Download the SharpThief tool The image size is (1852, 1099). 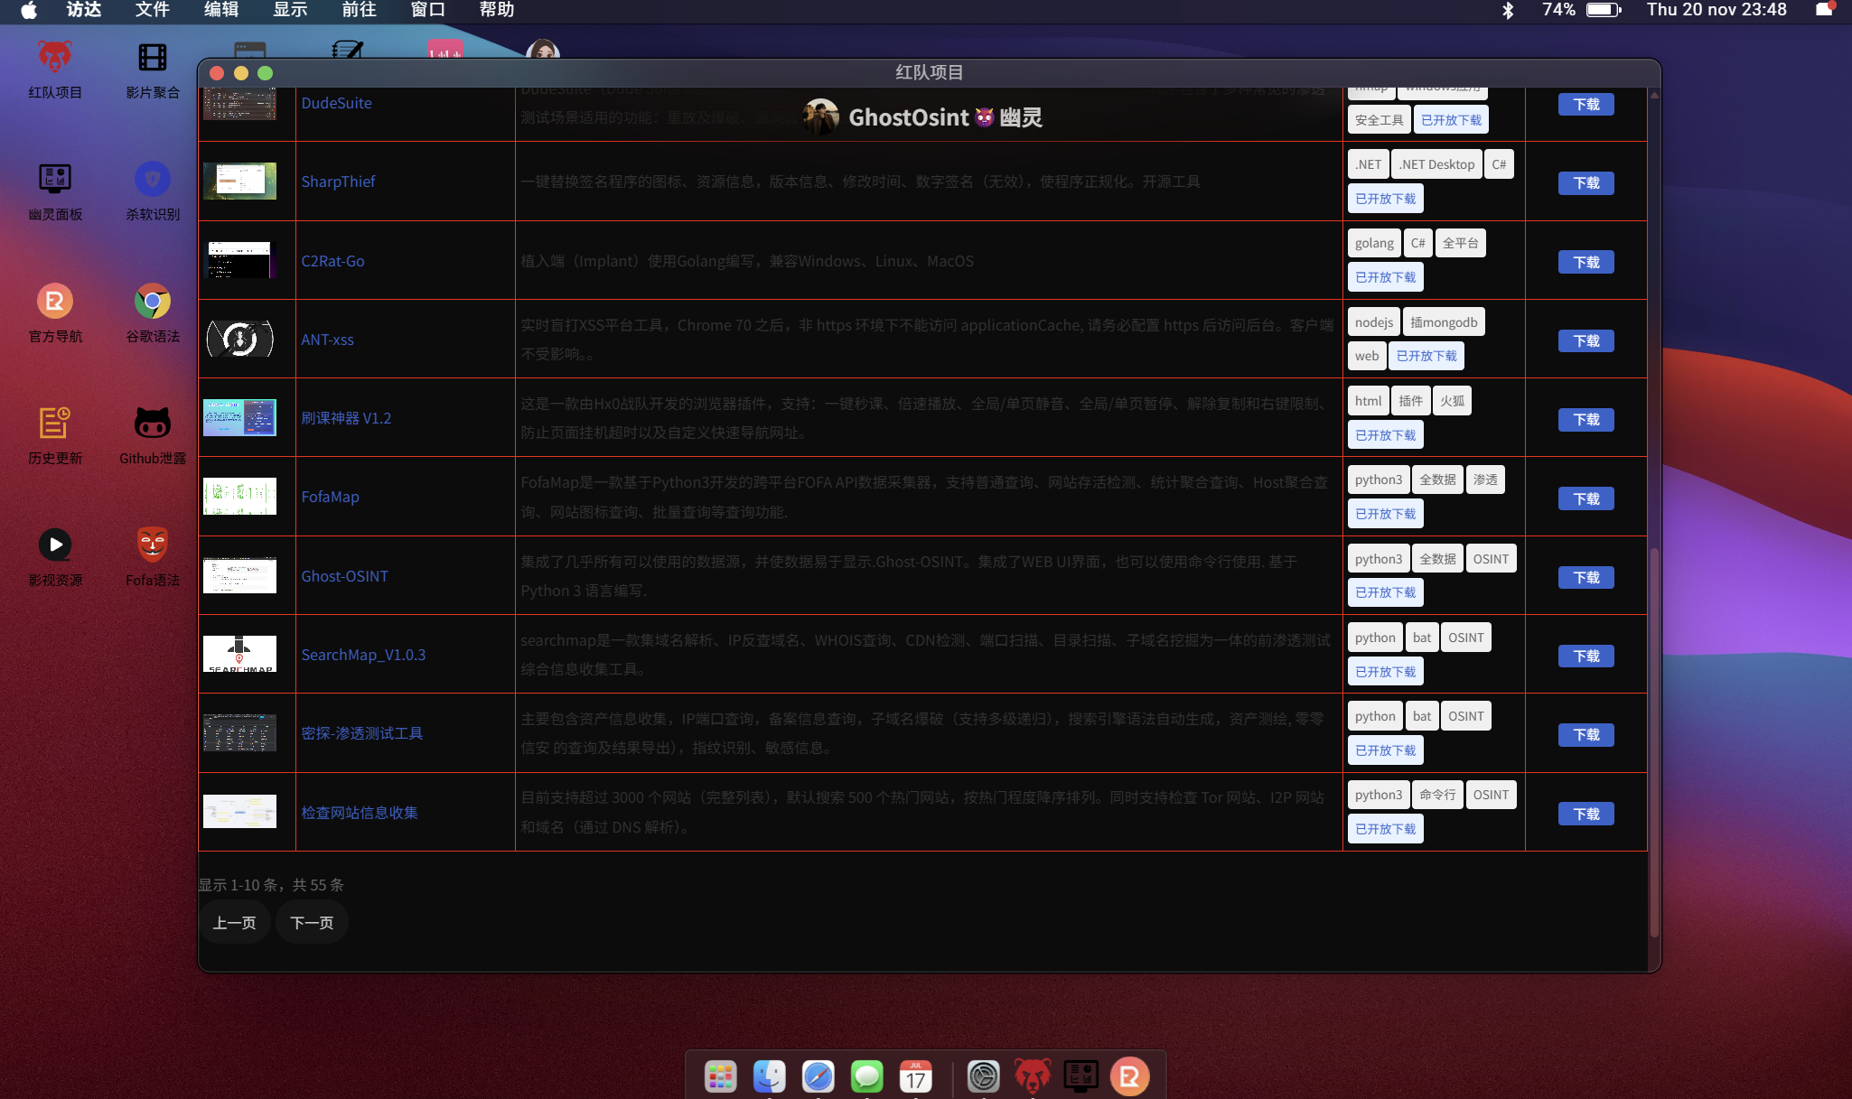(x=1585, y=183)
